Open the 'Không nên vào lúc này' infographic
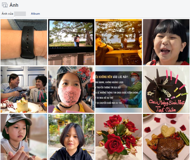 tap(119, 90)
